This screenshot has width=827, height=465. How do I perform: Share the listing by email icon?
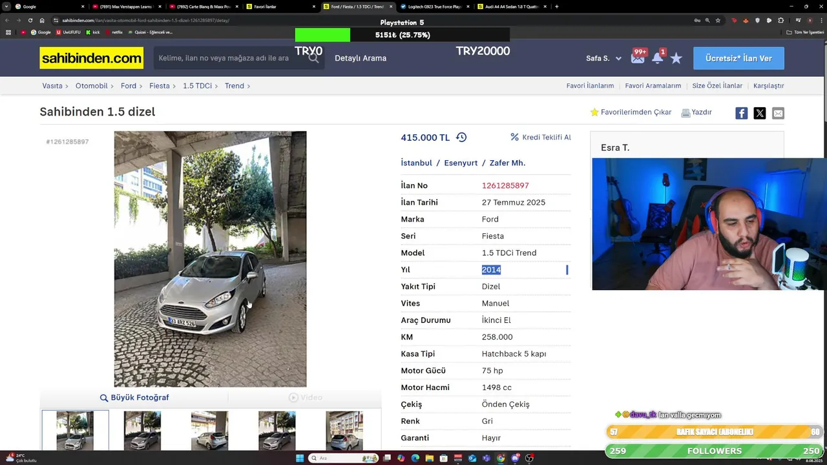point(778,113)
